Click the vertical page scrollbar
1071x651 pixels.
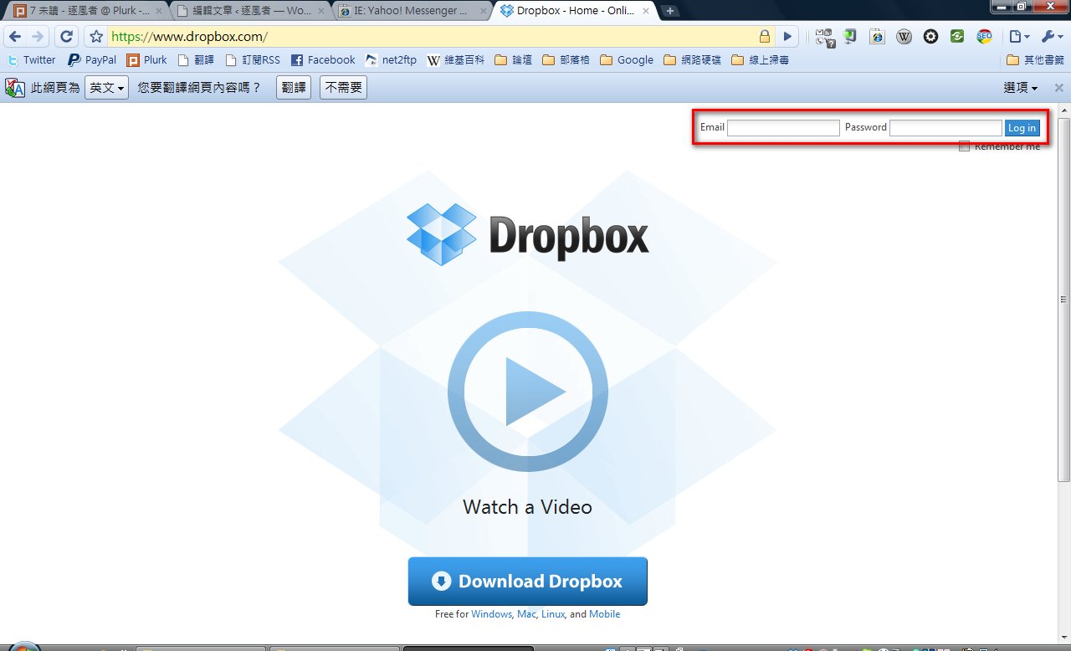pyautogui.click(x=1064, y=300)
